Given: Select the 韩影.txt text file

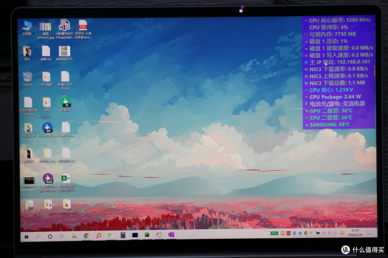Looking at the screenshot, I should 46,53.
